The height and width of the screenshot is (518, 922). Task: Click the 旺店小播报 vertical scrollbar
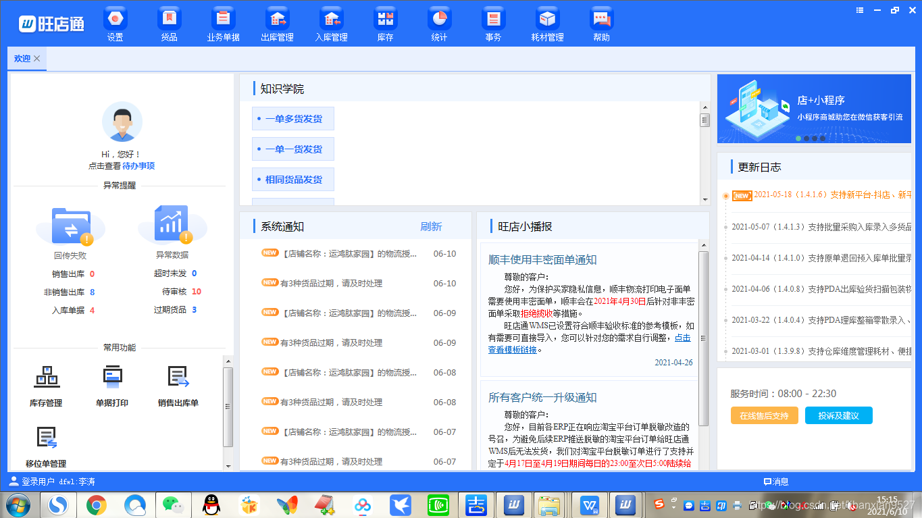[703, 338]
